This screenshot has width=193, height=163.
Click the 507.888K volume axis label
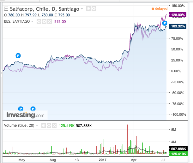click(178, 149)
